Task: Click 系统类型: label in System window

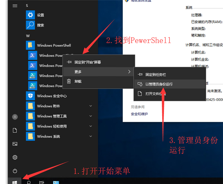Action: [198, 29]
